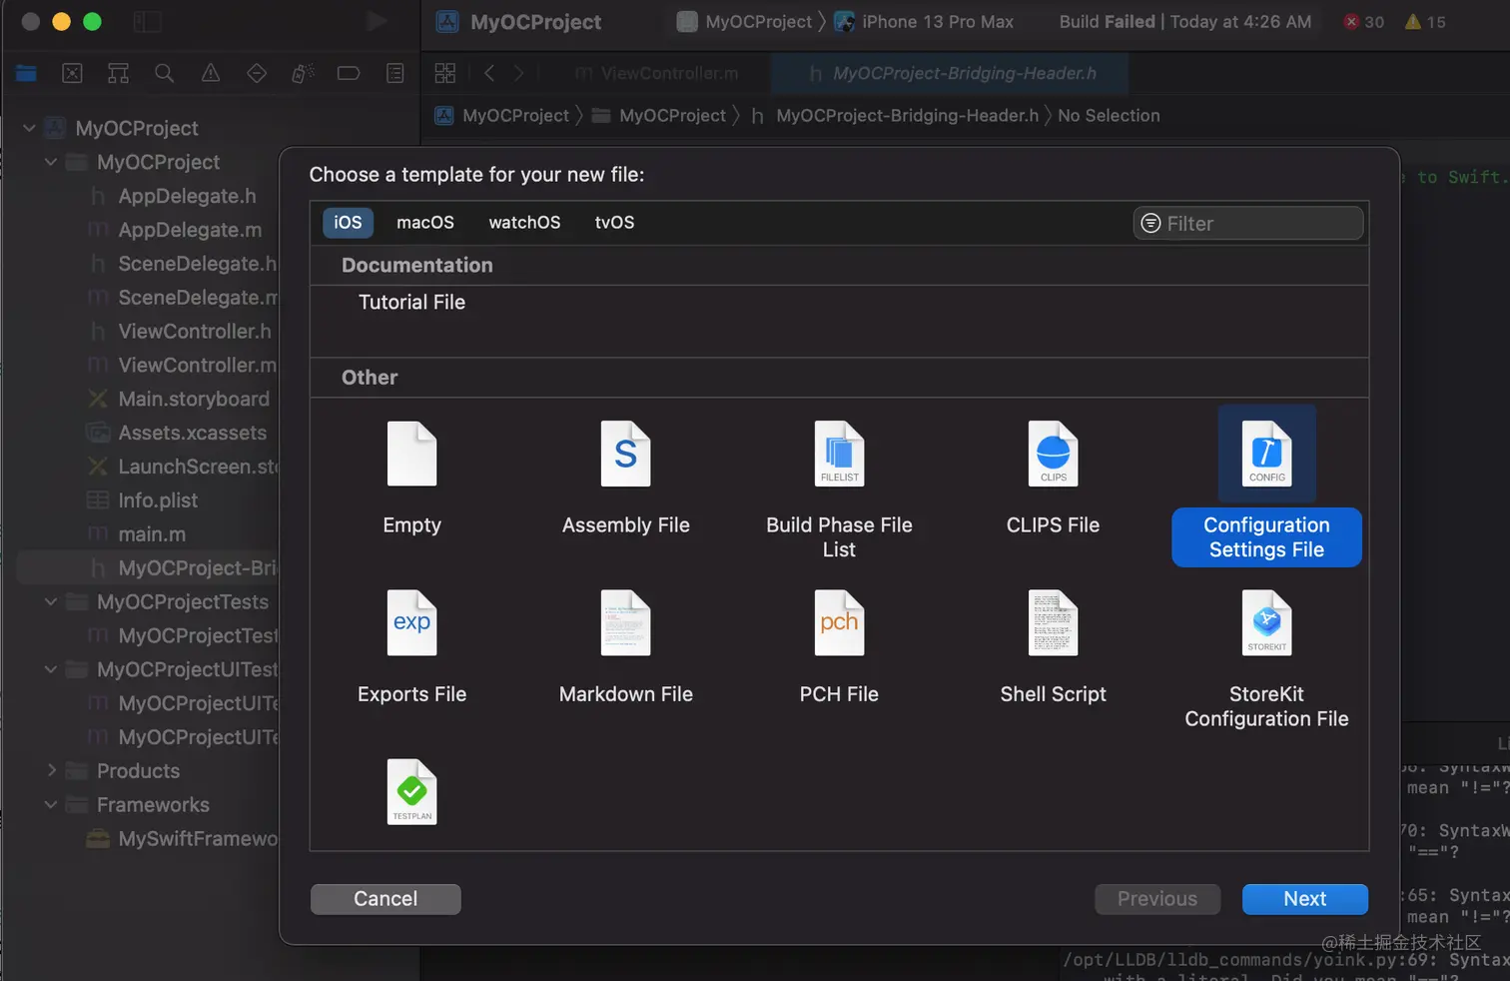The width and height of the screenshot is (1510, 981).
Task: Open AppDelegate.m in the navigator
Action: (x=190, y=230)
